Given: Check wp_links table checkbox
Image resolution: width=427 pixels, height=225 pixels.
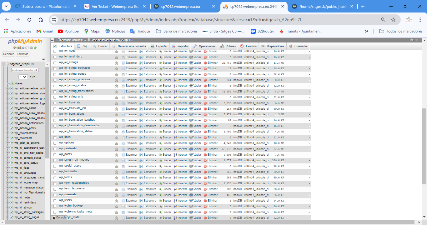Looking at the screenshot, I should click(x=55, y=137).
